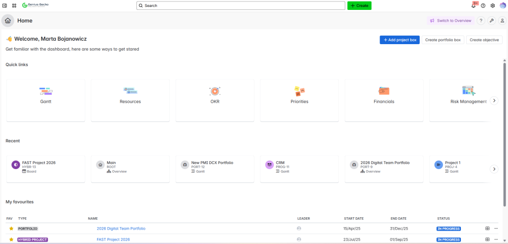Switch to Overview mode
The width and height of the screenshot is (508, 244).
tap(450, 21)
